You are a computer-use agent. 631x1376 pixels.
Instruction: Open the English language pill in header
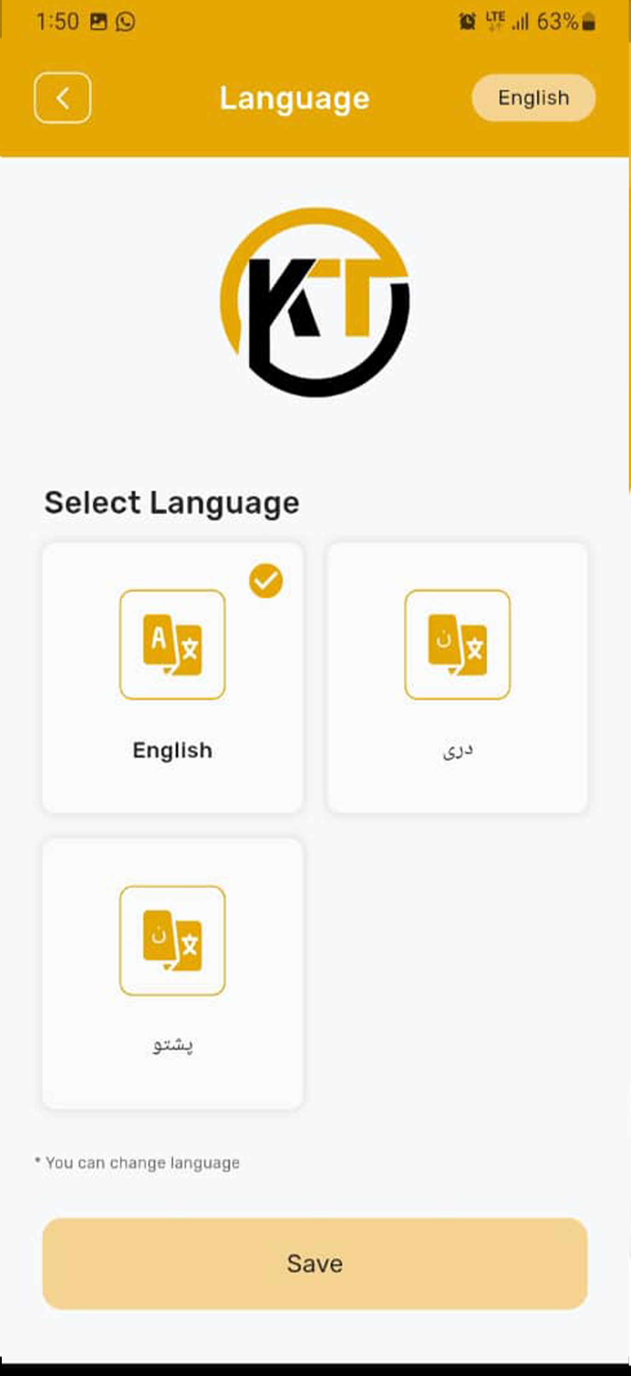pyautogui.click(x=533, y=98)
